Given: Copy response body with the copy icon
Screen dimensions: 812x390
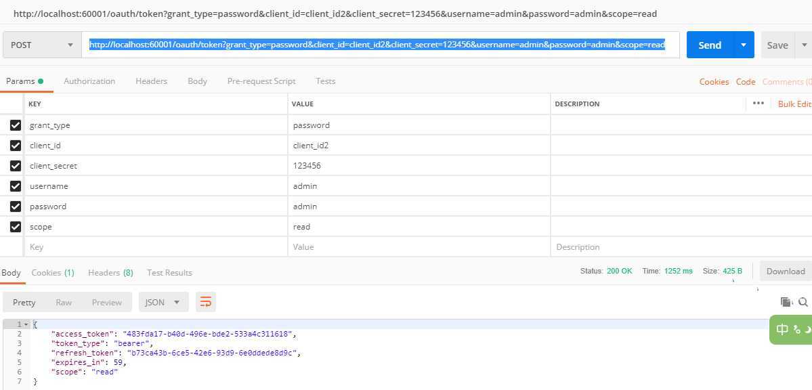Looking at the screenshot, I should 786,301.
